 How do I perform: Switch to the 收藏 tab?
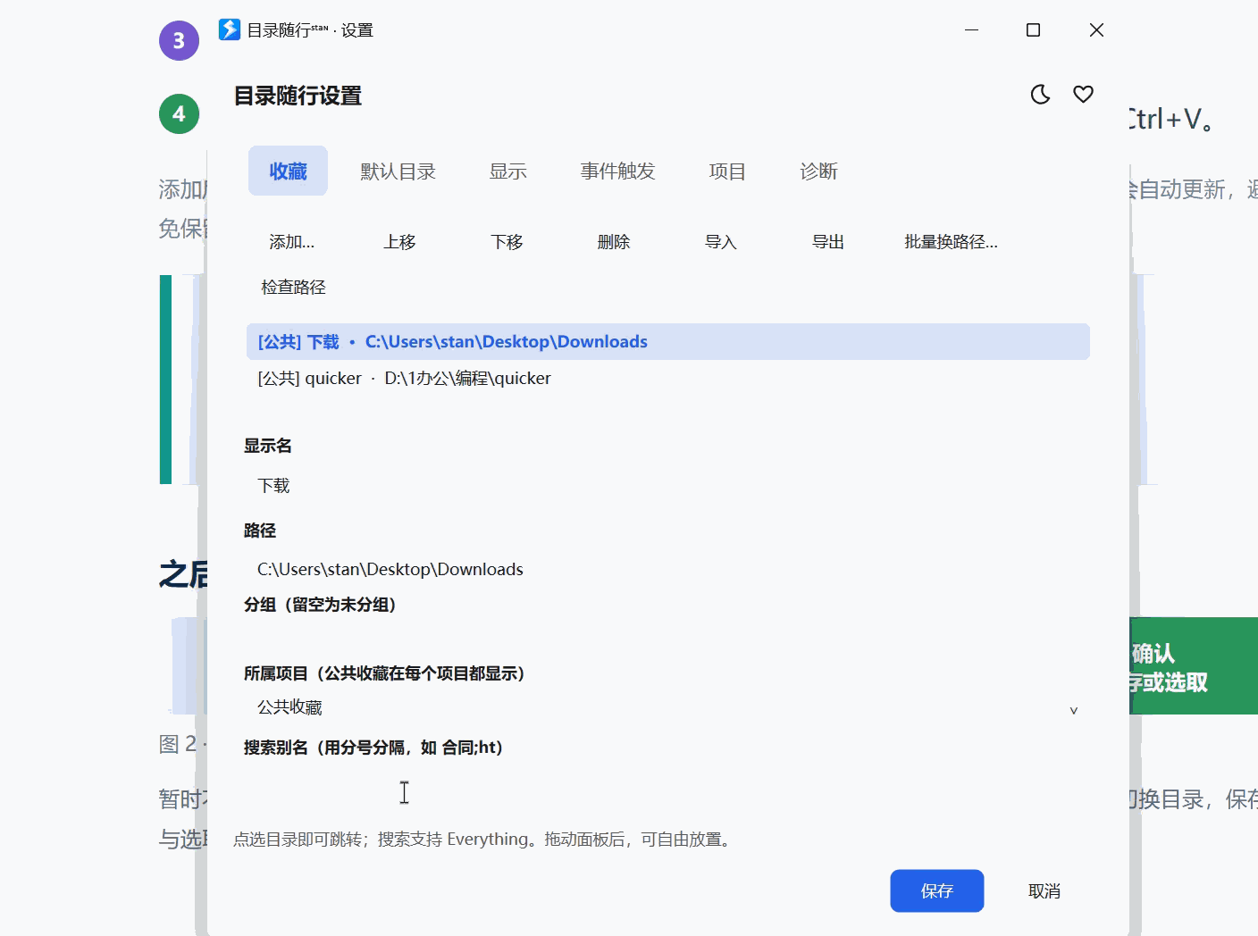[x=288, y=171]
